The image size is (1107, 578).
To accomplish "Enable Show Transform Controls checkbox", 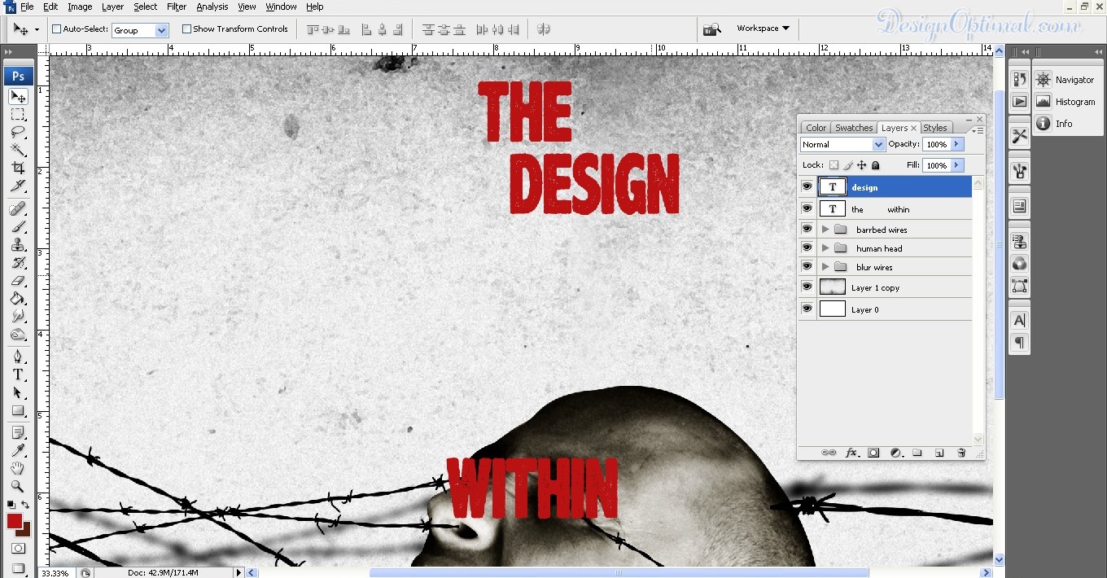I will (x=186, y=29).
